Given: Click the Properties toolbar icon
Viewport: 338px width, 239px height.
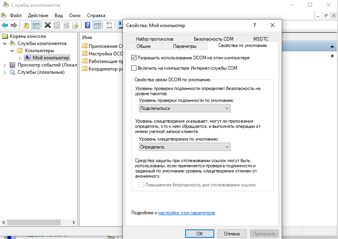Looking at the screenshot, I should click(x=57, y=25).
